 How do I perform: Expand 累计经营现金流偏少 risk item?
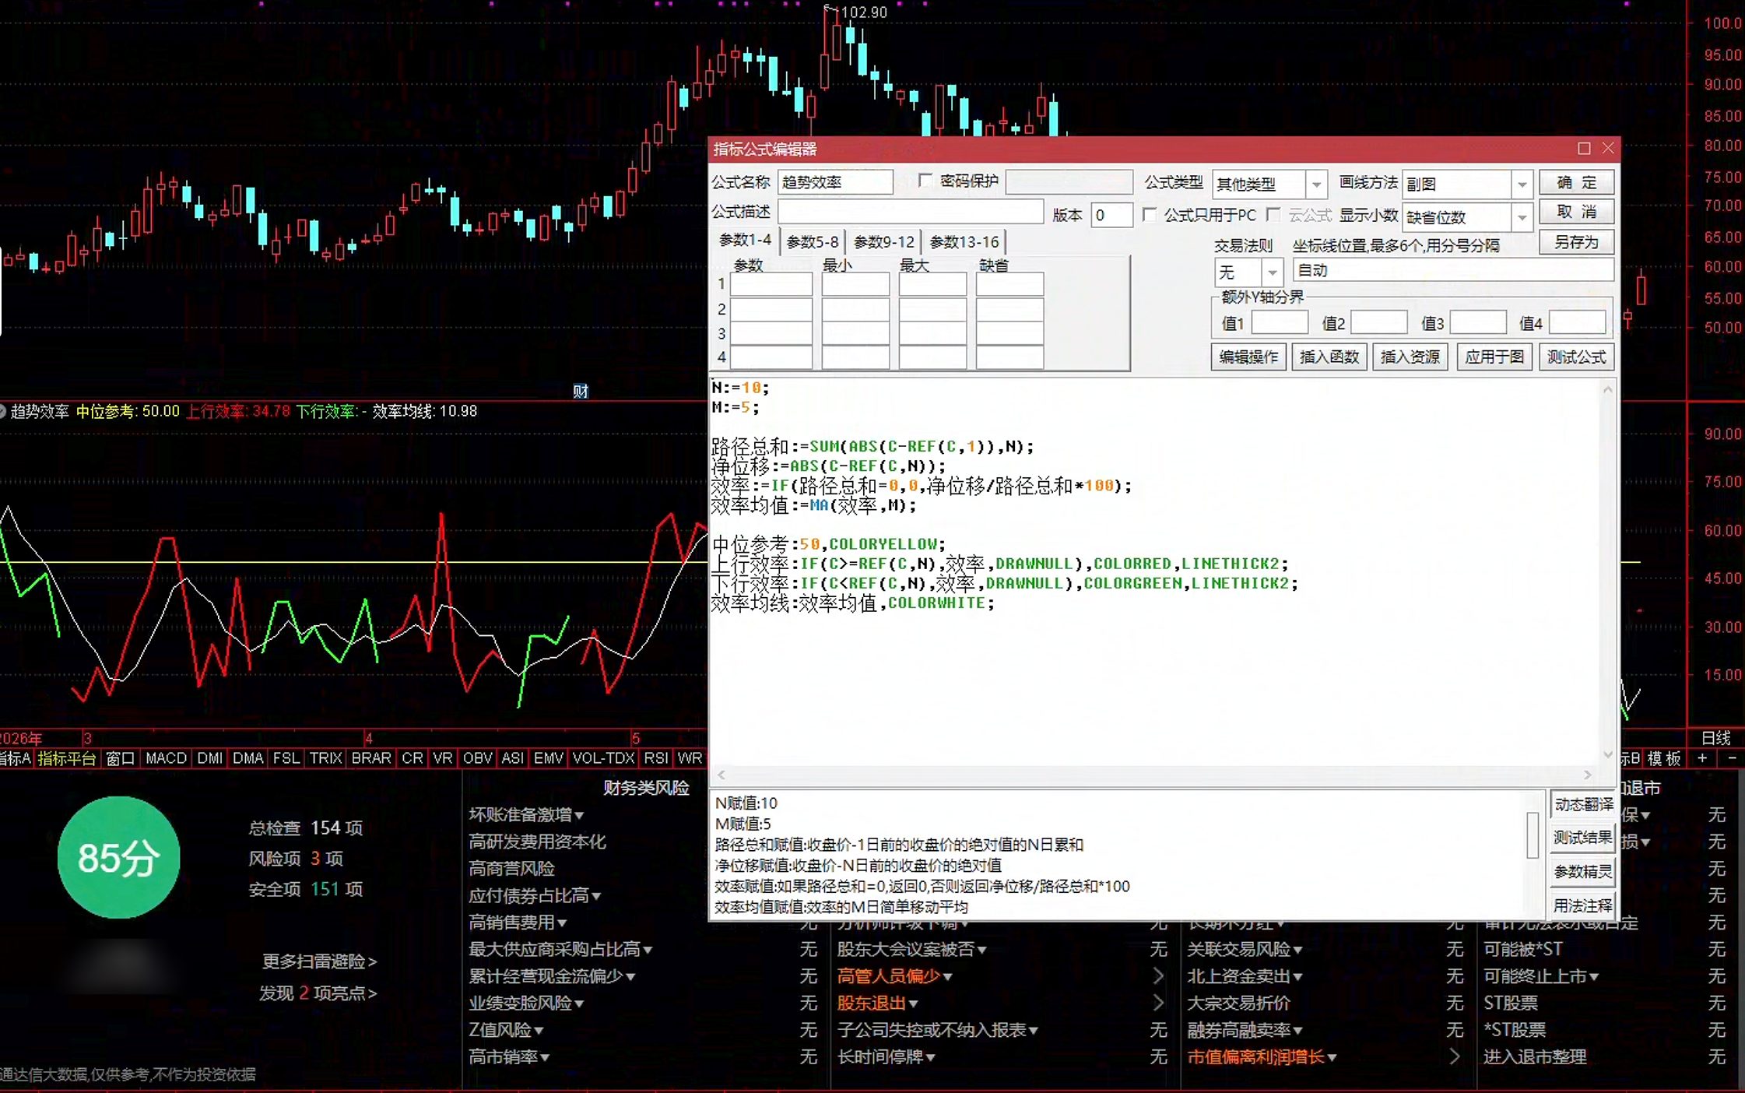coord(630,976)
